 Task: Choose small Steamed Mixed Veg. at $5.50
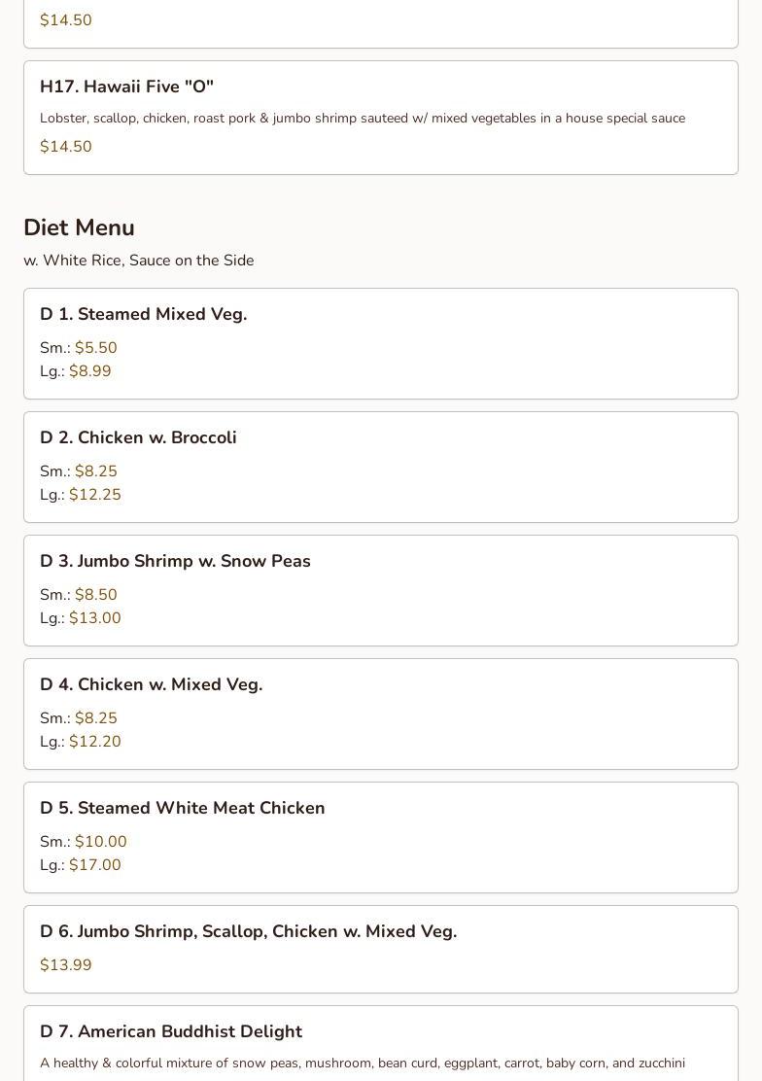79,347
